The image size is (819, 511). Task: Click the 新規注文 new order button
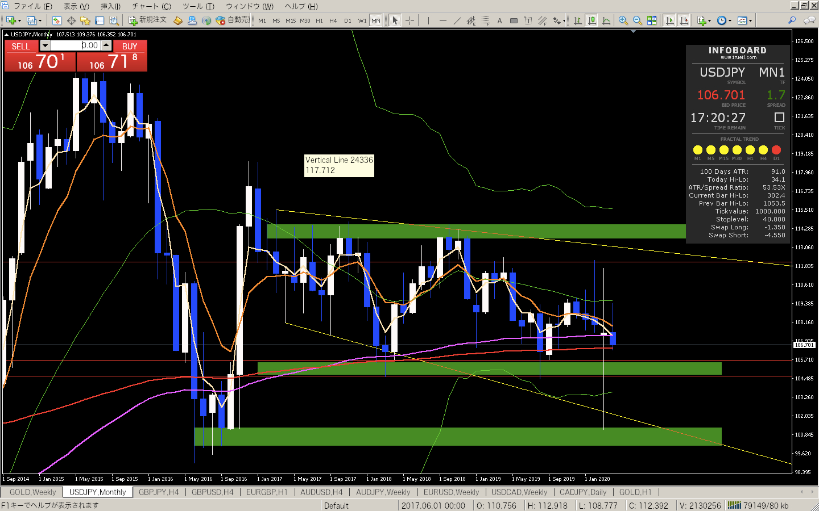[147, 20]
